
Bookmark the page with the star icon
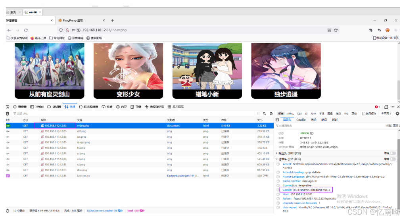(x=336, y=30)
